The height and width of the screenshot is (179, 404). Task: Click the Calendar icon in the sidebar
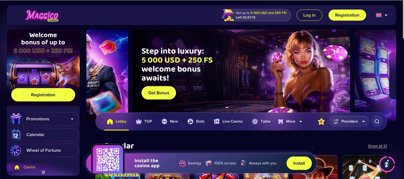click(16, 135)
